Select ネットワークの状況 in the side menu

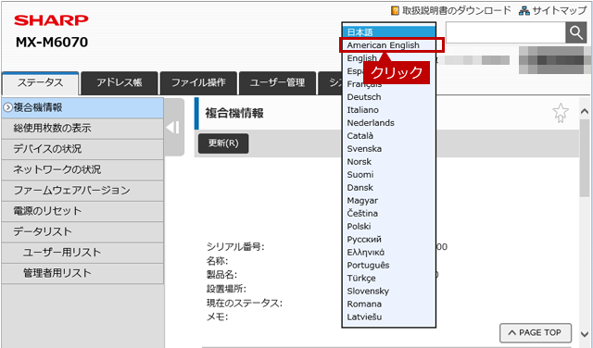click(x=82, y=169)
